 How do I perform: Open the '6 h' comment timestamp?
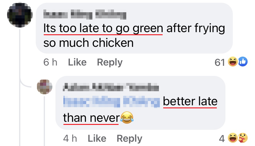click(50, 62)
